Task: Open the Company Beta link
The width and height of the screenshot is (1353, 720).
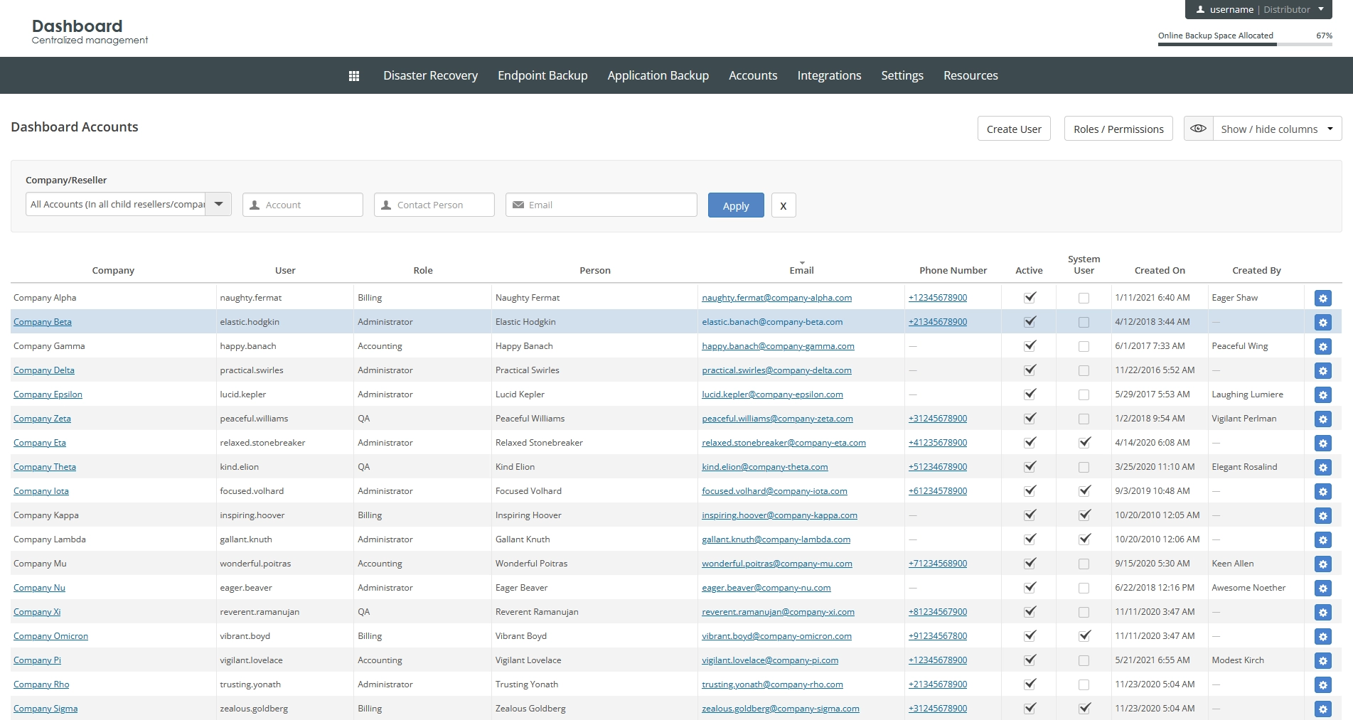Action: click(x=43, y=322)
